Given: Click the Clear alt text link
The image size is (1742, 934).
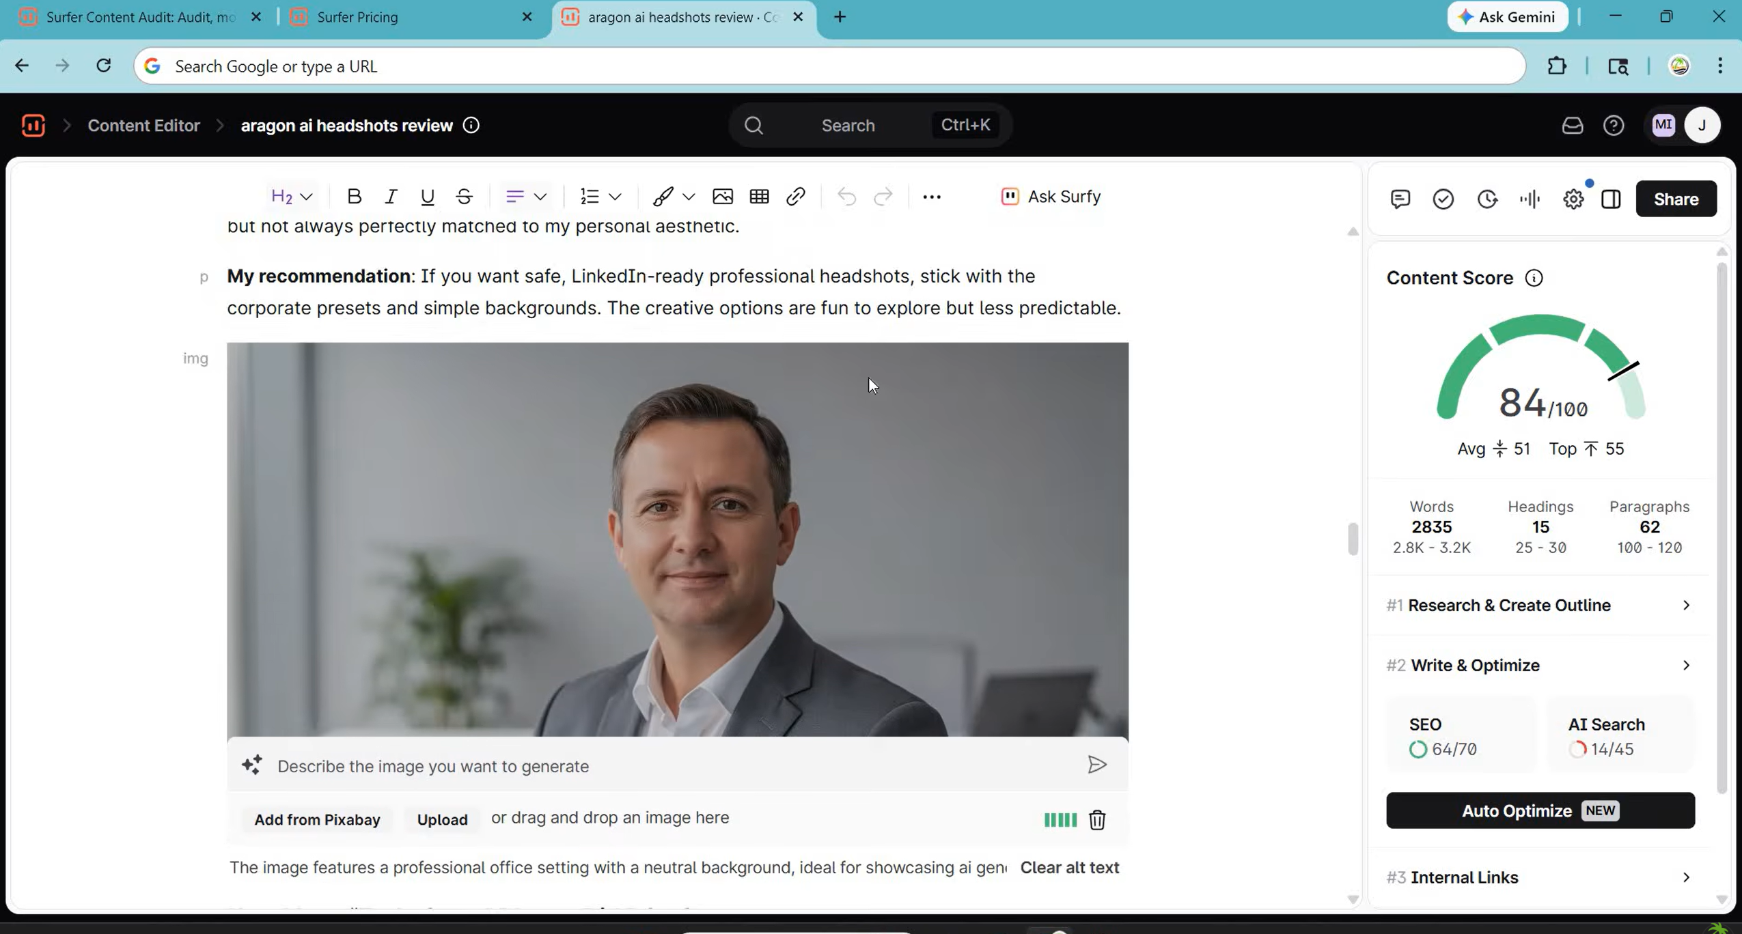Looking at the screenshot, I should (1069, 867).
